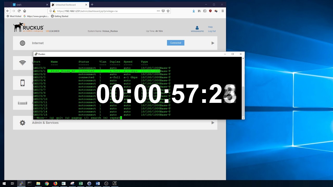The height and width of the screenshot is (187, 333).
Task: Open Windows Start menu
Action: coord(4,183)
